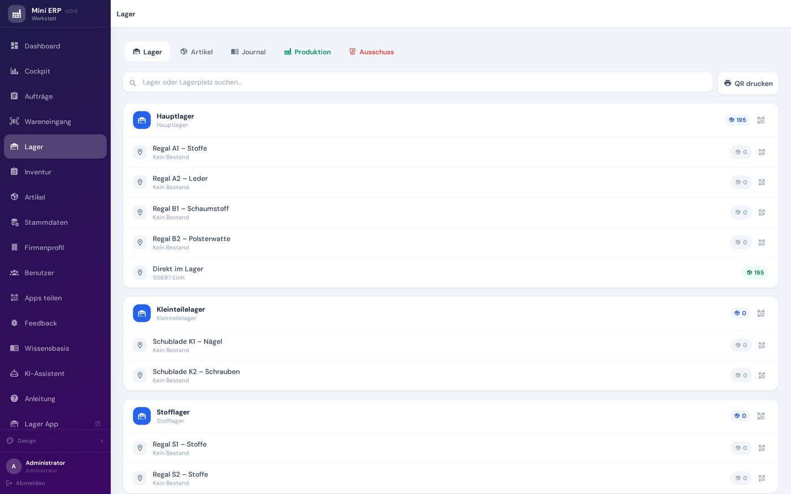Viewport: 791px width, 494px height.
Task: Switch to the Journal tab
Action: [x=248, y=52]
